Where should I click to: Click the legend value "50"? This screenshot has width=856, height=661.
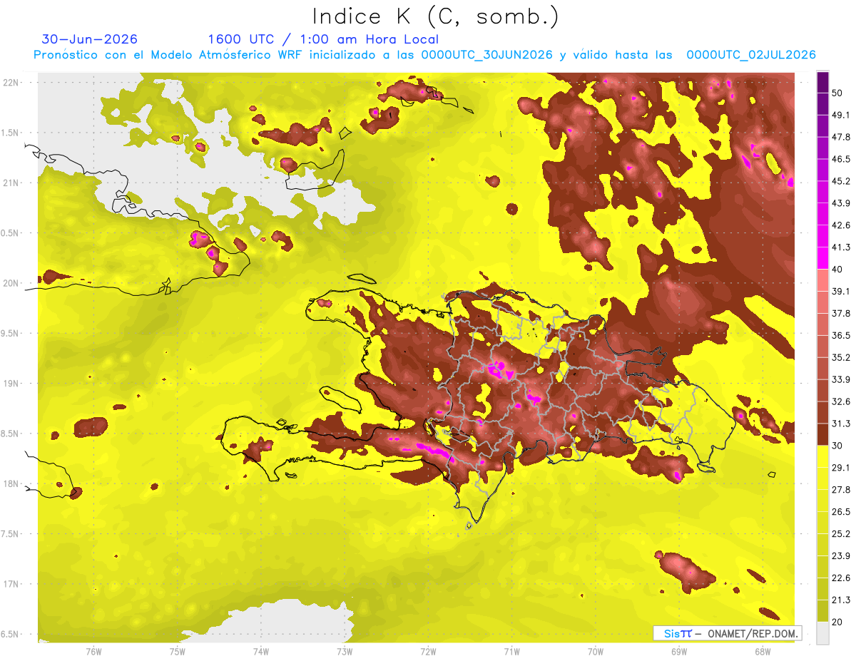click(x=837, y=93)
